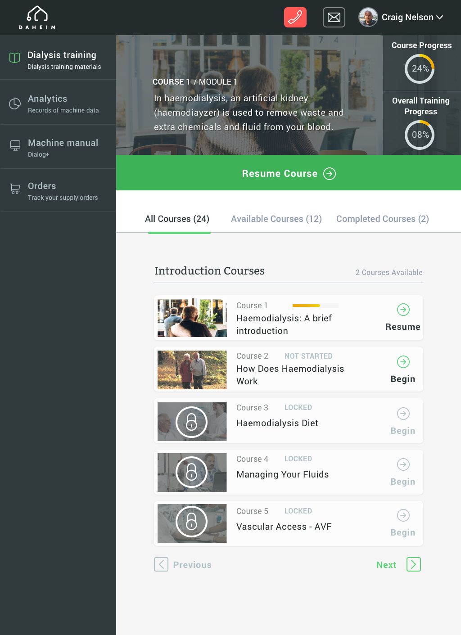
Task: Begin the How Does Haemodialysis Work course
Action: [x=403, y=362]
